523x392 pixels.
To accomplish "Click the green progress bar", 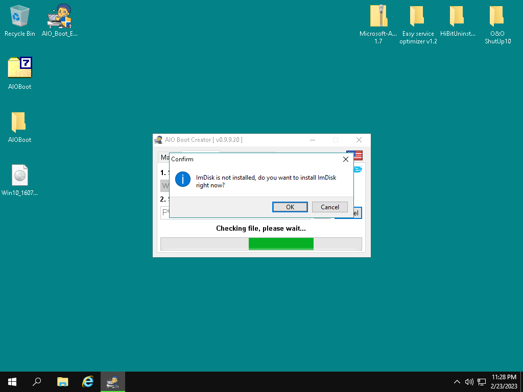I will click(x=280, y=244).
